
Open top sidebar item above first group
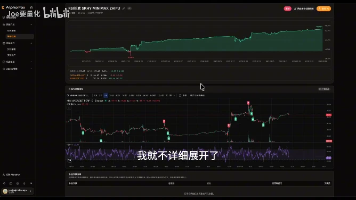coord(10,18)
